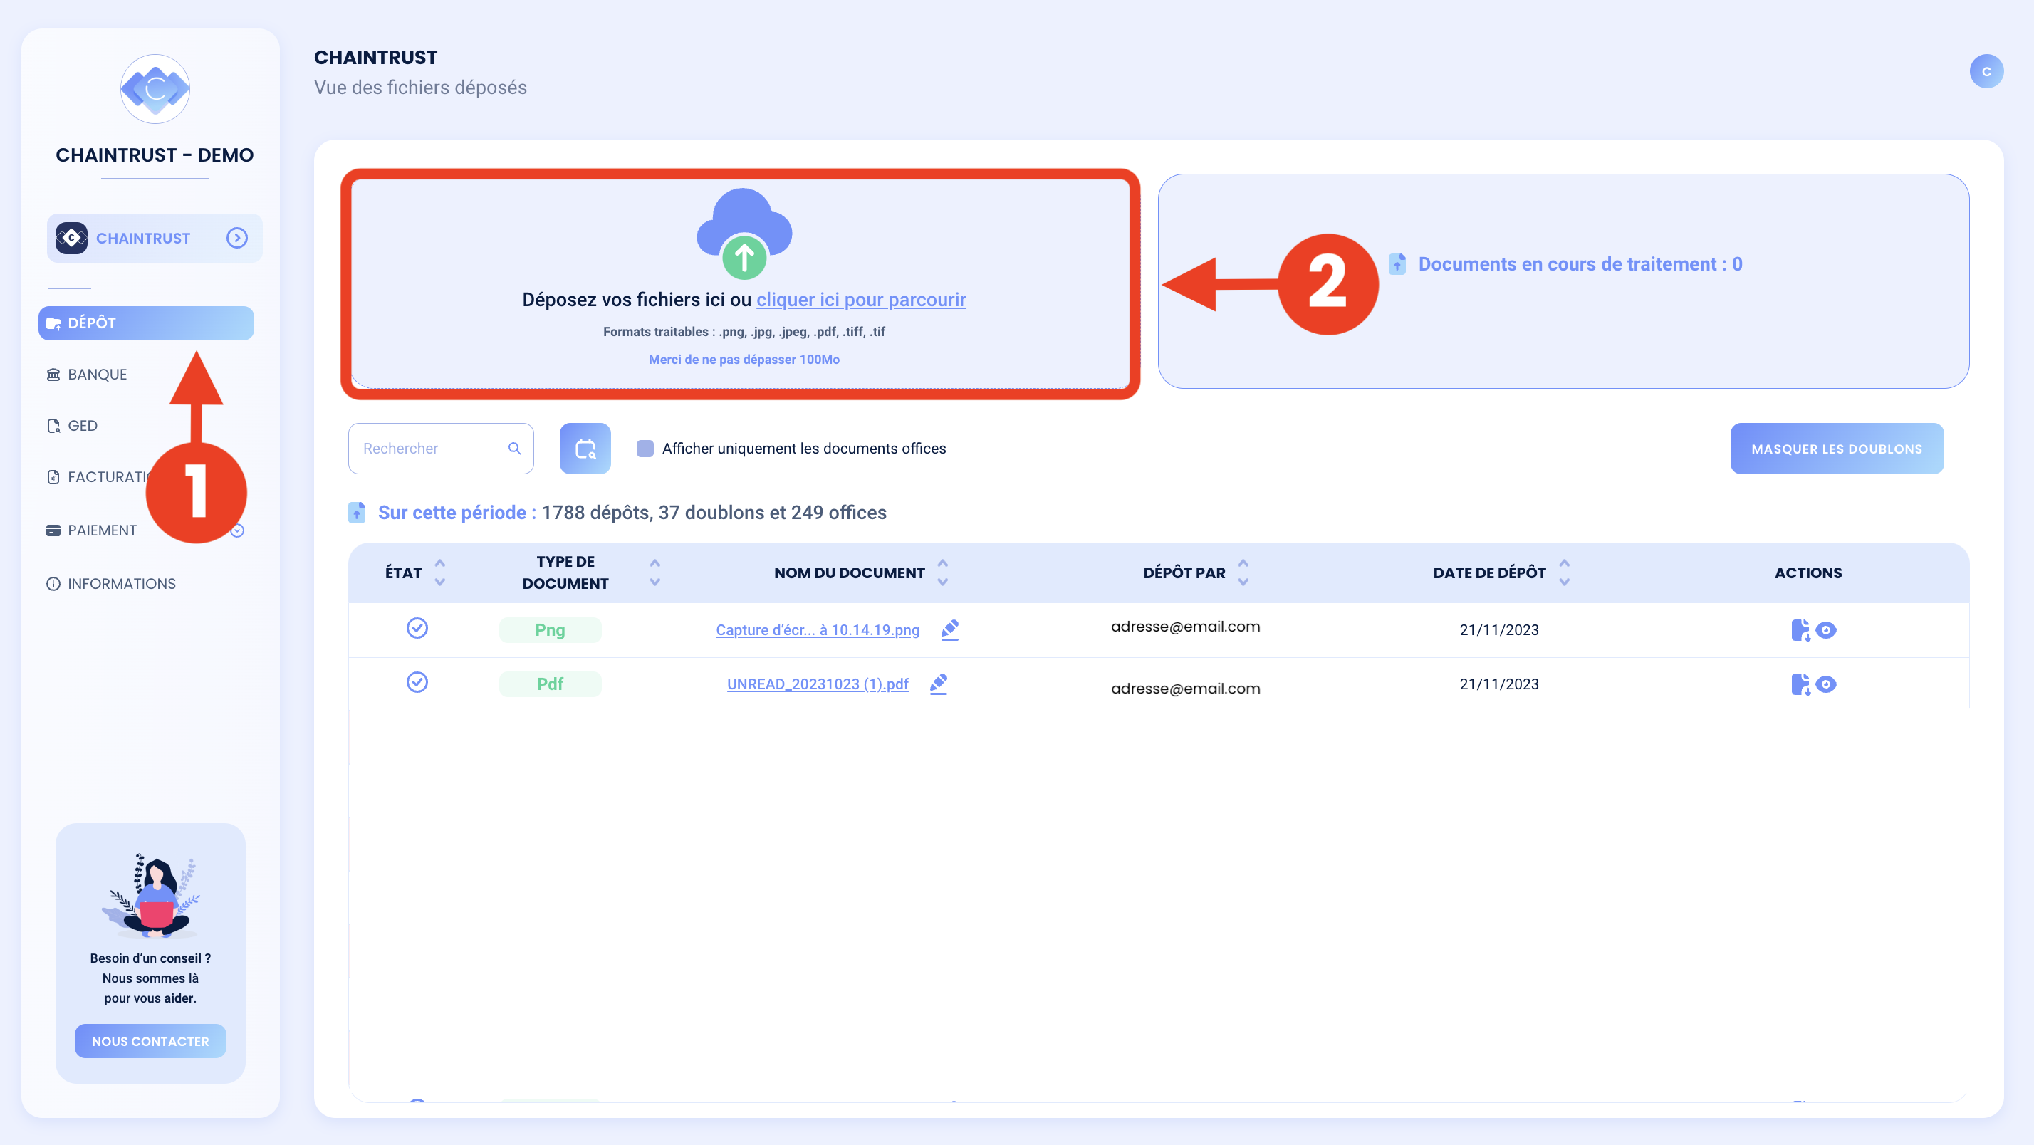This screenshot has width=2034, height=1145.
Task: Click status check icon of Pdf row
Action: [x=417, y=681]
